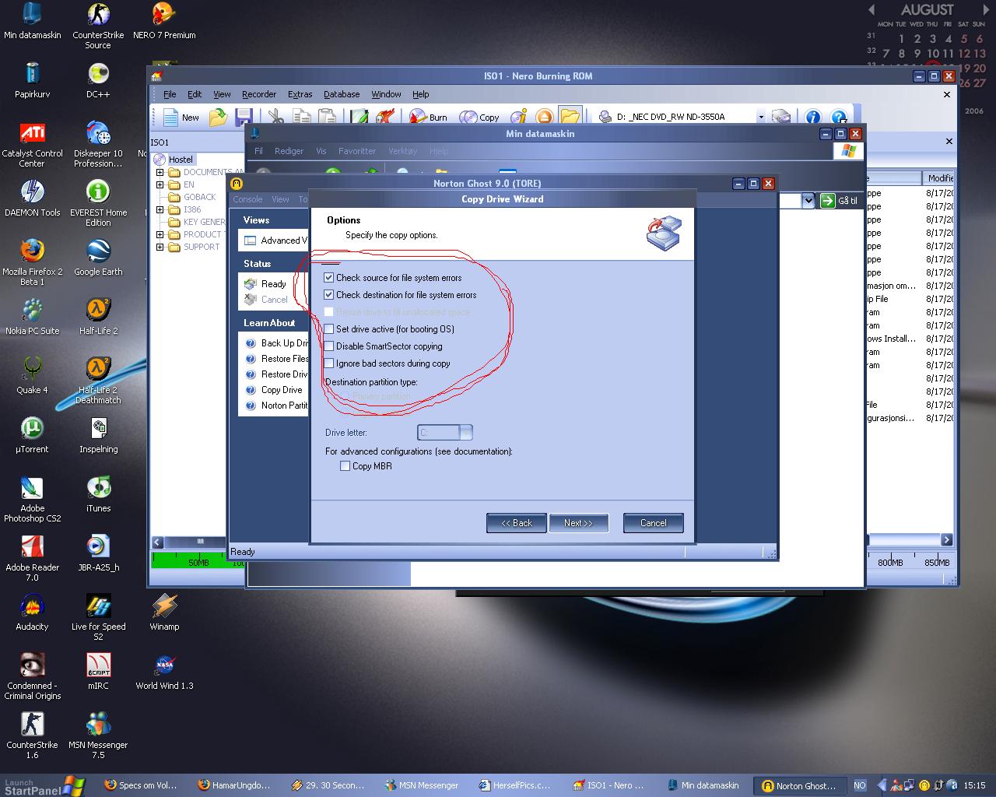Click Gå til go arrow in Min datamaskin
The height and width of the screenshot is (797, 996).
827,201
